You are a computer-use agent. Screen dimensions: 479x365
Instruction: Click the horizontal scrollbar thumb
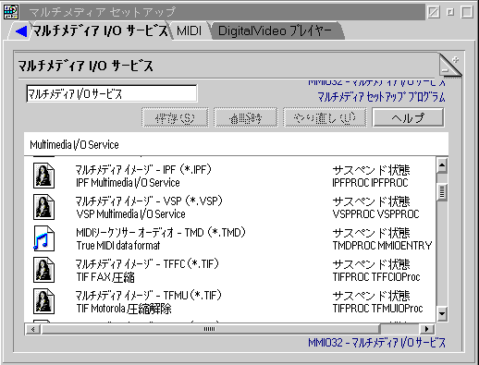click(x=211, y=329)
